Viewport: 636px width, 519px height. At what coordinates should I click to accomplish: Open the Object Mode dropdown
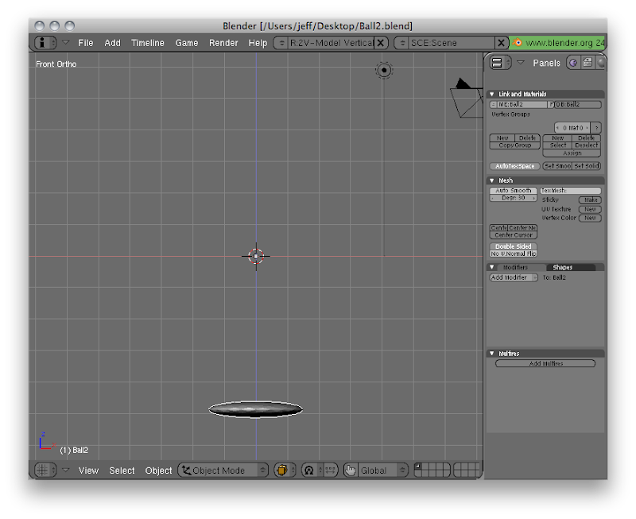223,470
